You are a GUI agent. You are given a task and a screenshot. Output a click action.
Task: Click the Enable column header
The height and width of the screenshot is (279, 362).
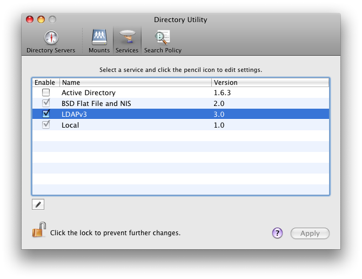coord(45,83)
